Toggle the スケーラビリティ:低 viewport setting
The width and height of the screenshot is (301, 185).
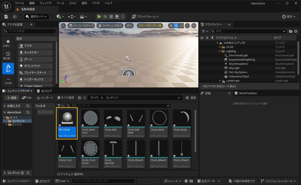pyautogui.click(x=150, y=26)
